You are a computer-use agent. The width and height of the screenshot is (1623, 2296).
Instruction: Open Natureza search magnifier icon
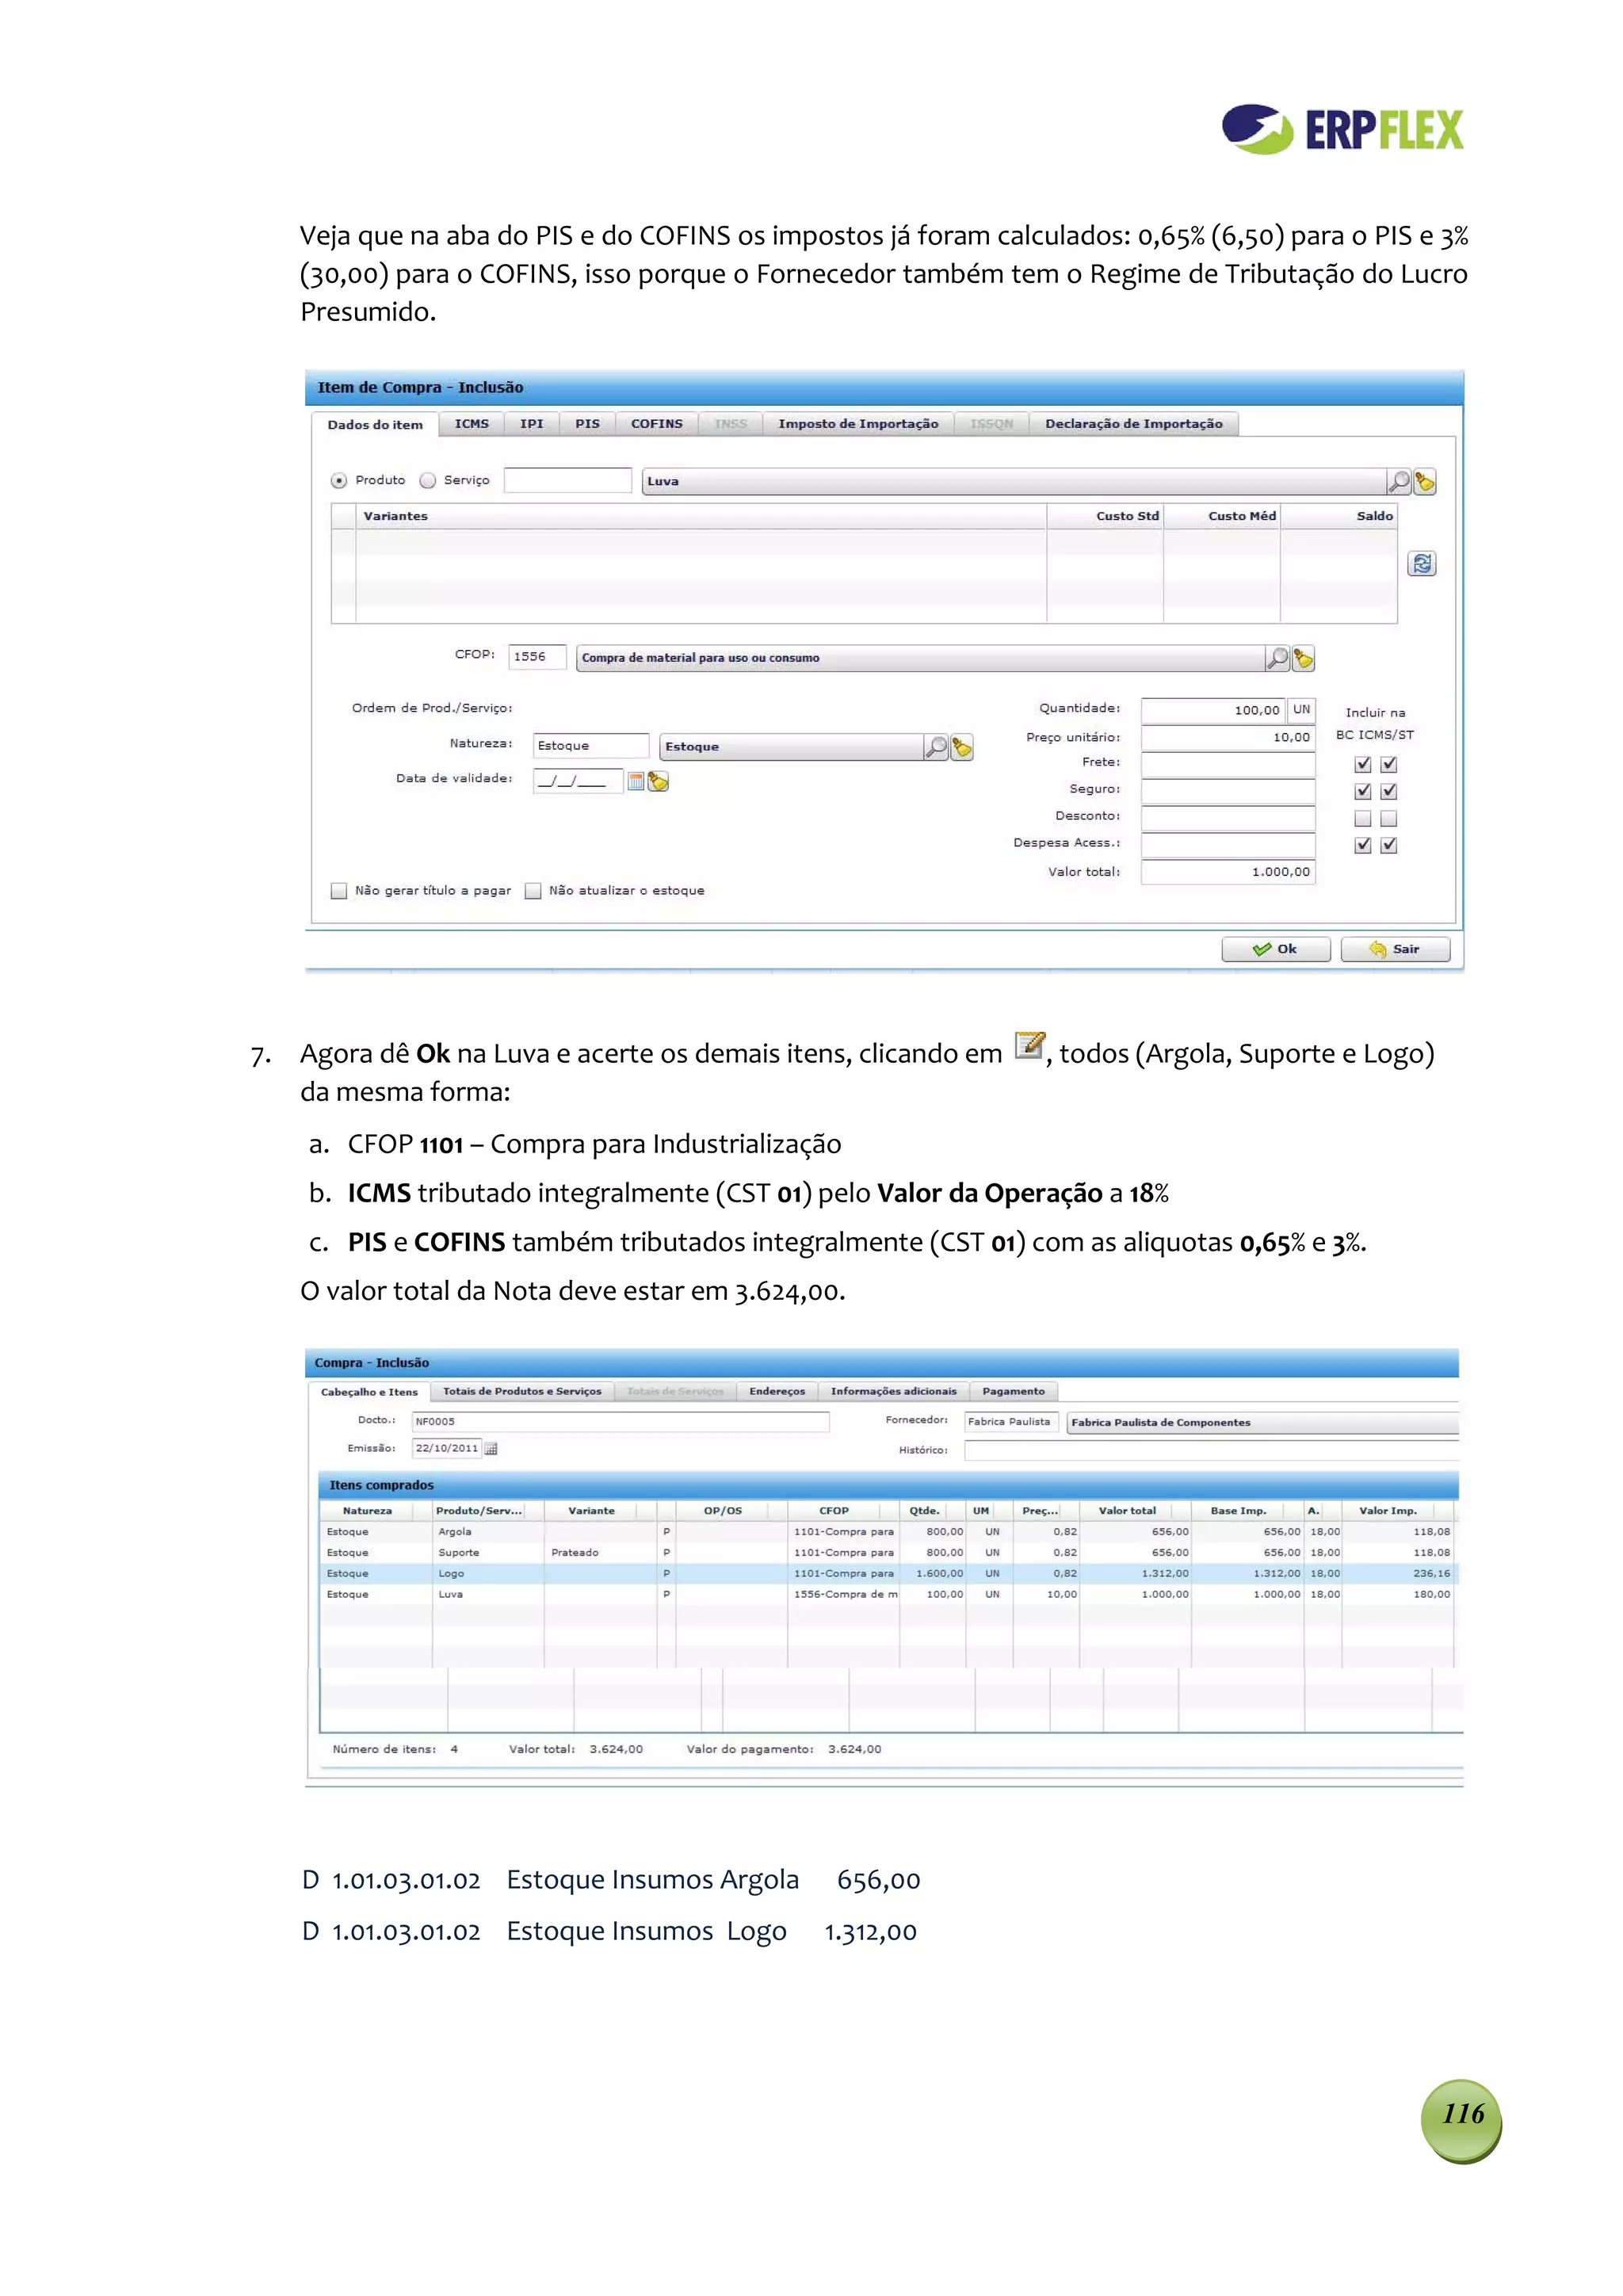tap(936, 747)
